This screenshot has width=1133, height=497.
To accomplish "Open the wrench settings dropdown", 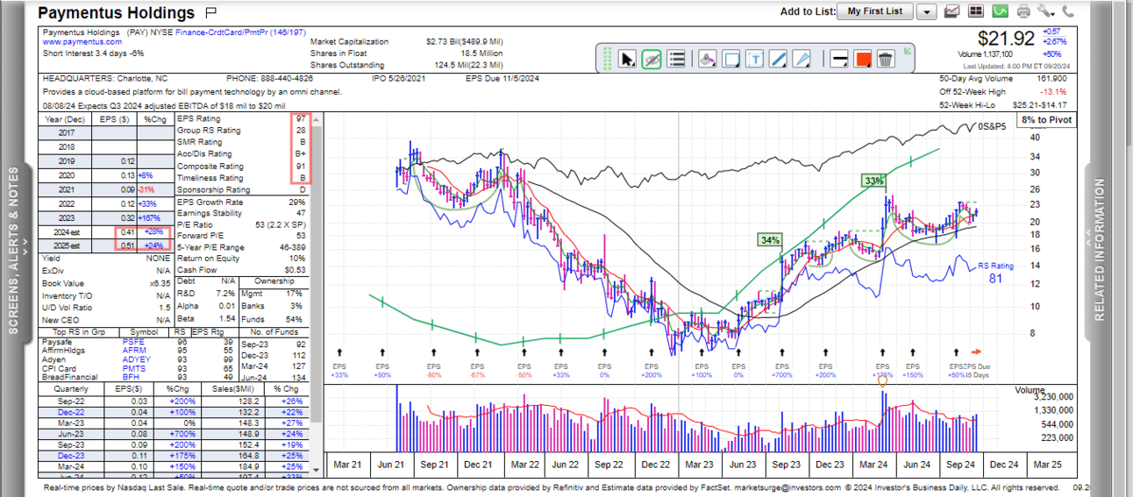I will (1045, 11).
